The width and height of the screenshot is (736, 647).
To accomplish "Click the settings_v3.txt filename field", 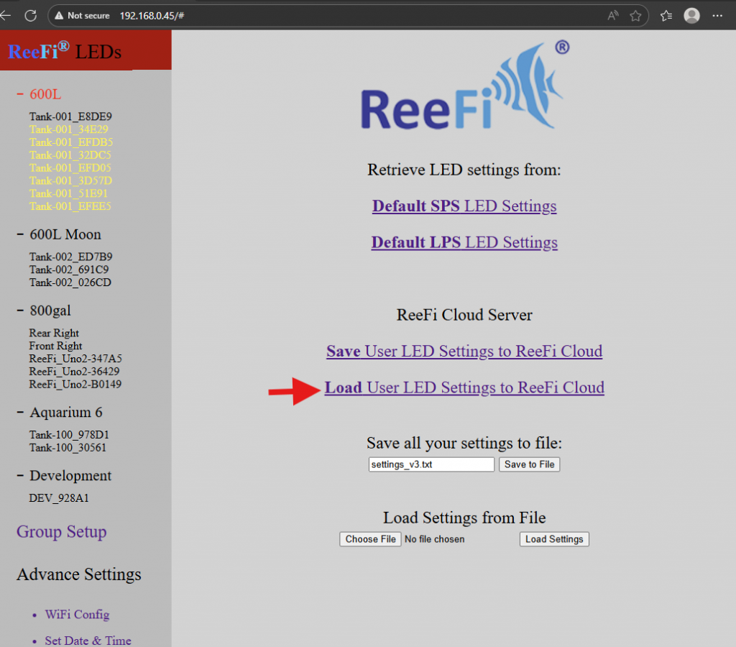I will click(431, 464).
